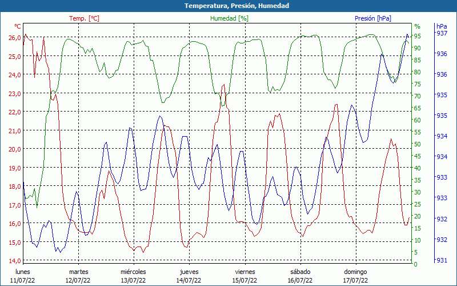Image resolution: width=457 pixels, height=286 pixels.
Task: Click the '40' humidity axis value
Action: 418,168
